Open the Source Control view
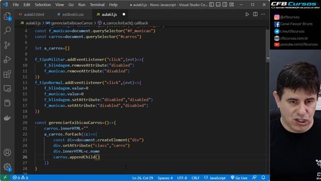The image size is (321, 181). (x=7, y=45)
